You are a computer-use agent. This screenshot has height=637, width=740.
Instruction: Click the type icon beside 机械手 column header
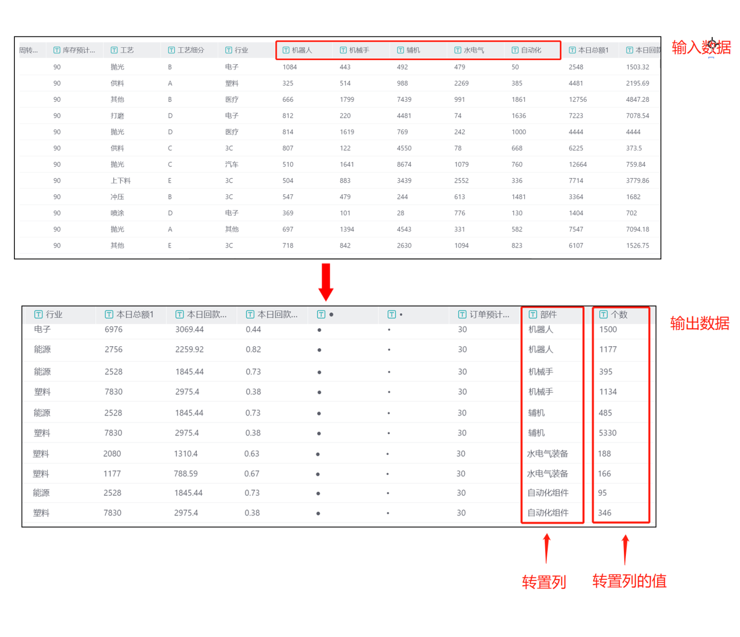click(343, 50)
